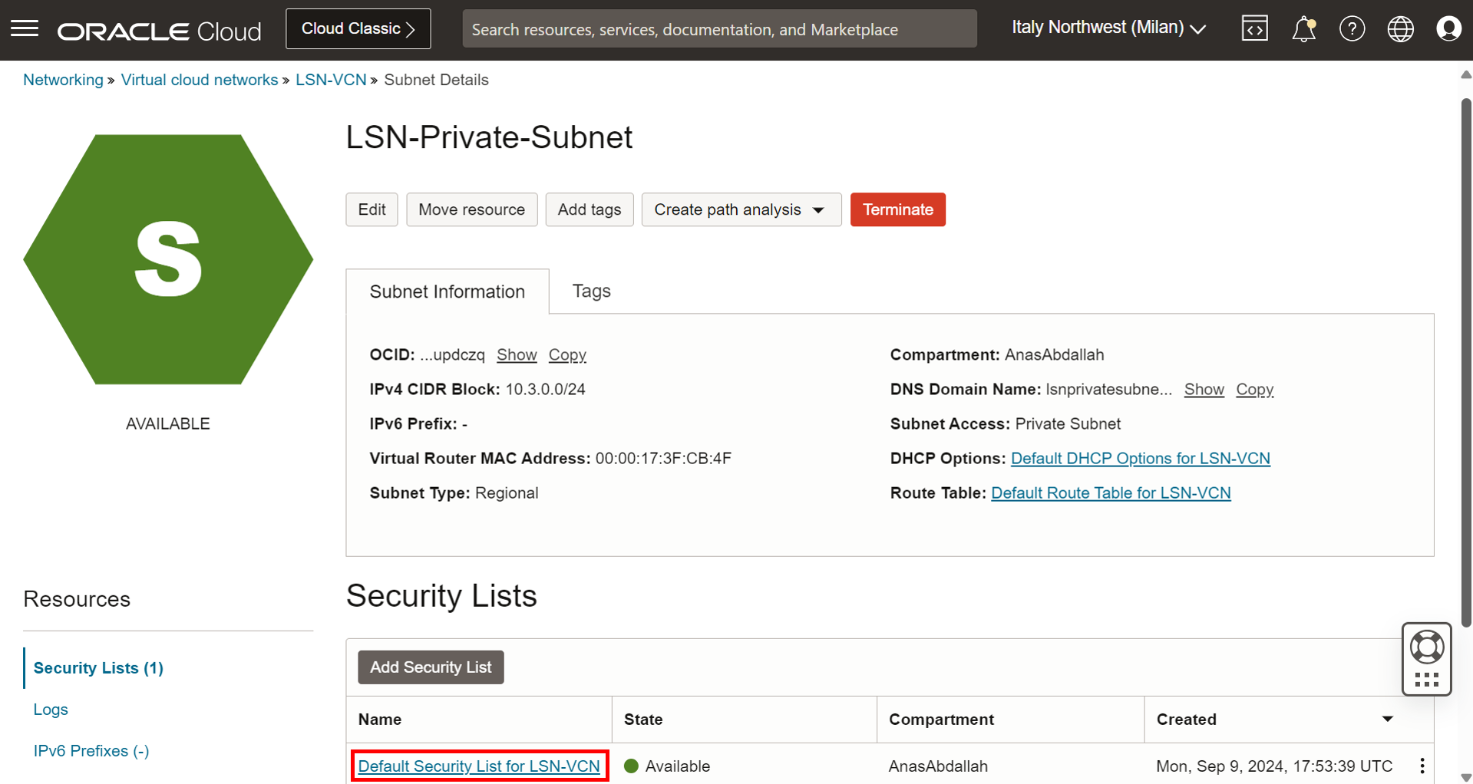Open the notifications bell
The image size is (1473, 784).
tap(1303, 29)
